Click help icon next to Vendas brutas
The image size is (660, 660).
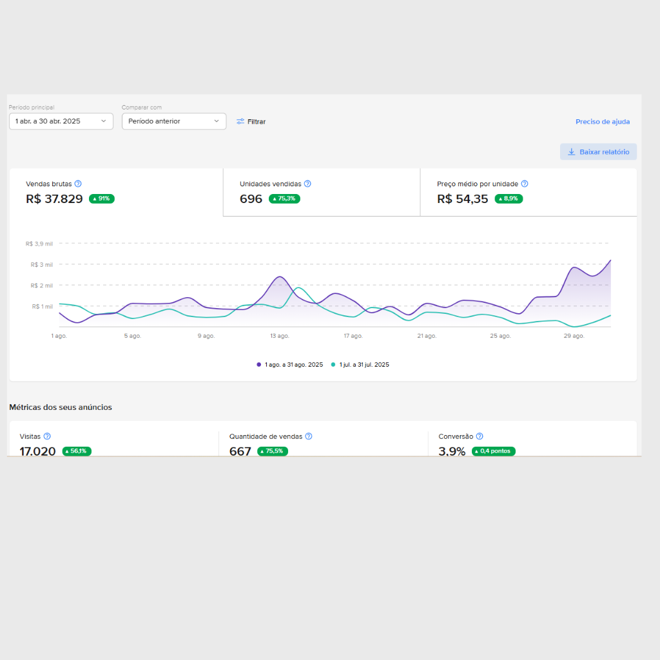point(78,184)
